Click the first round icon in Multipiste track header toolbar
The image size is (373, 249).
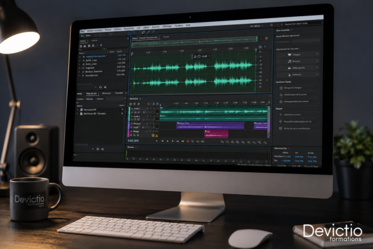(131, 104)
